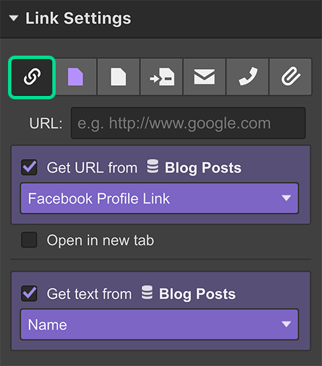Click the Blog Posts label next to Get URL
322x366 pixels.
click(203, 168)
